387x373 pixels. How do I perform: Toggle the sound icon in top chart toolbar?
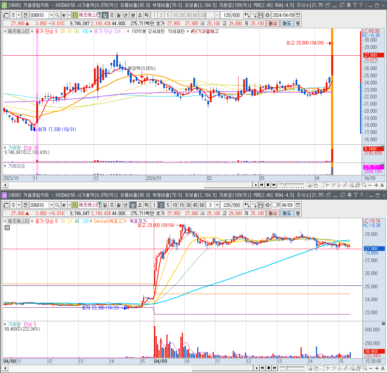(64, 15)
